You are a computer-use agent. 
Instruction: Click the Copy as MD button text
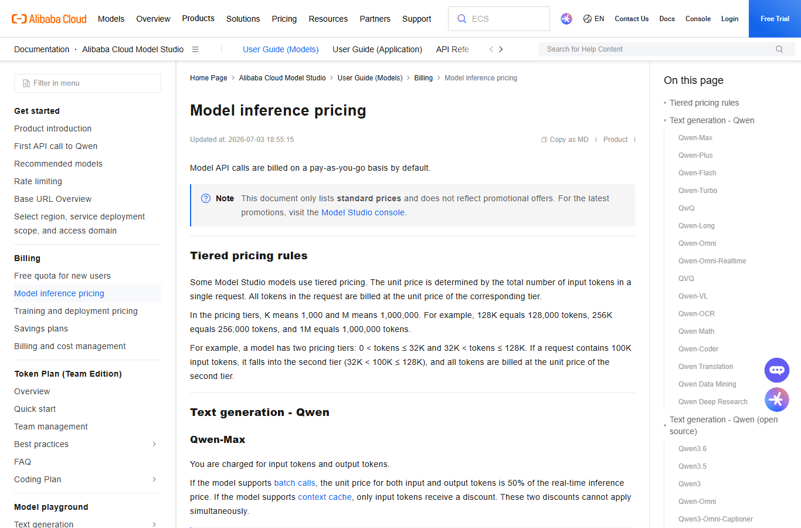tap(569, 140)
